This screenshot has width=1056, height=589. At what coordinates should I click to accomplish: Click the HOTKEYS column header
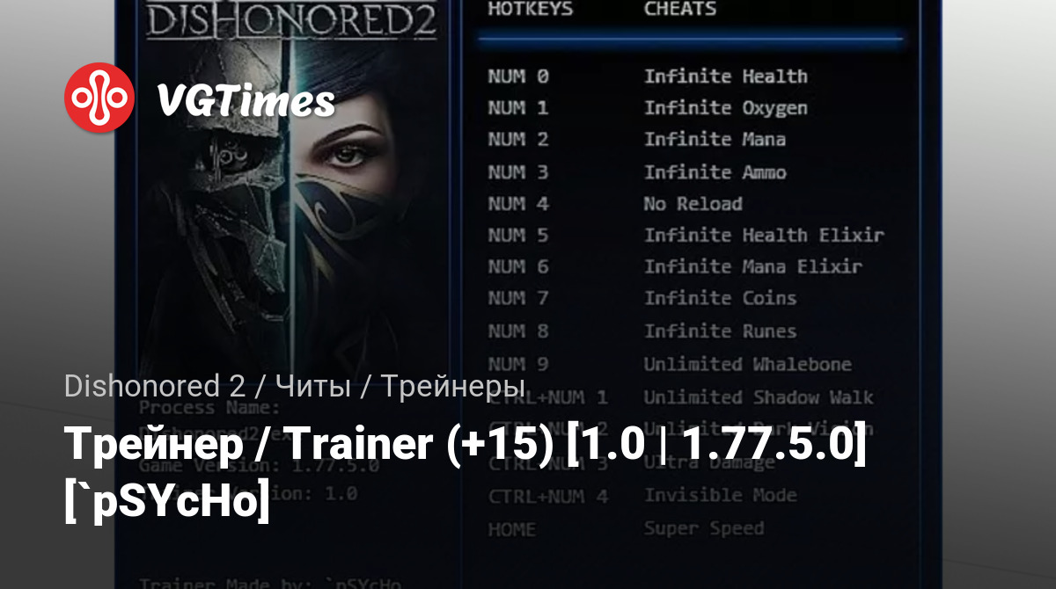click(530, 10)
